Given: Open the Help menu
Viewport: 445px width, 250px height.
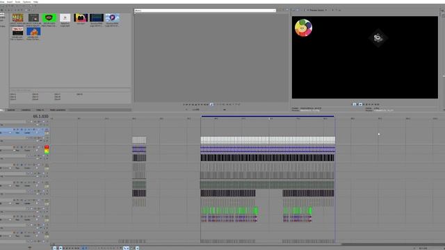Looking at the screenshot, I should point(35,1).
